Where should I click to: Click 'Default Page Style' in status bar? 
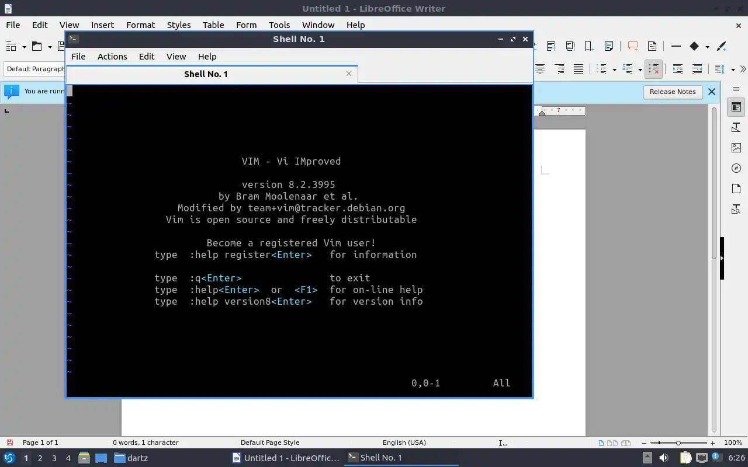[270, 442]
